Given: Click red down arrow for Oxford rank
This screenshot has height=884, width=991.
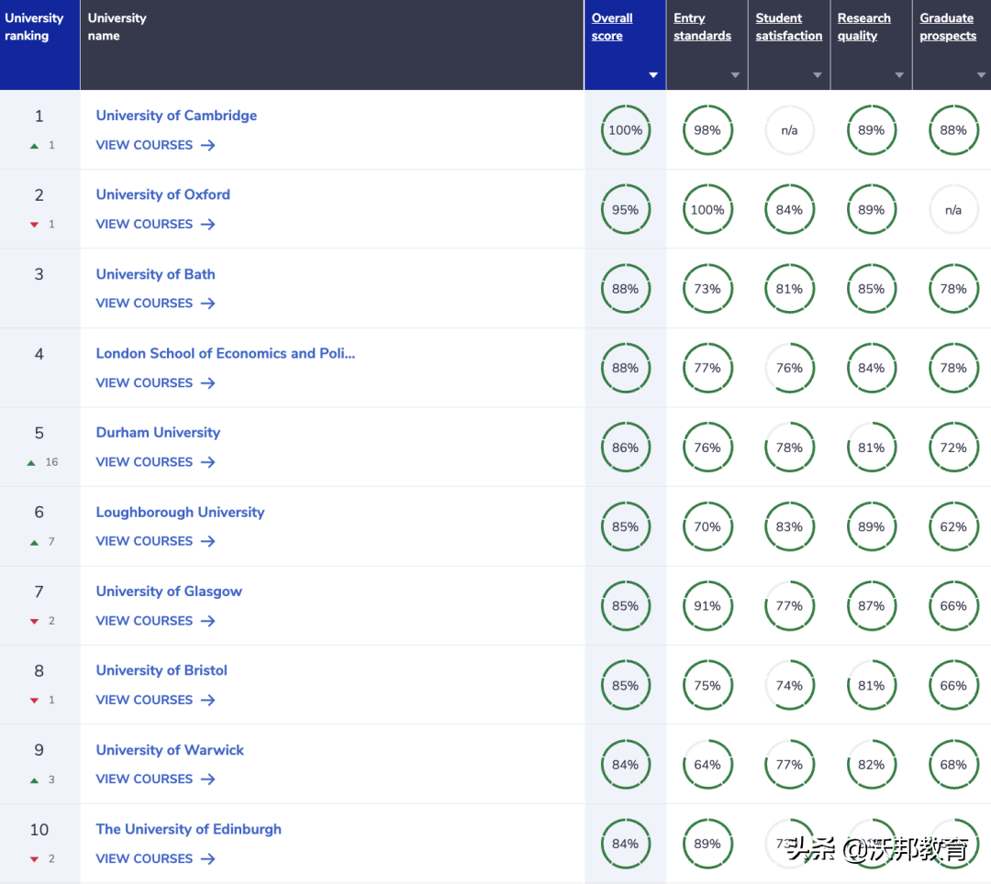Looking at the screenshot, I should tap(34, 225).
